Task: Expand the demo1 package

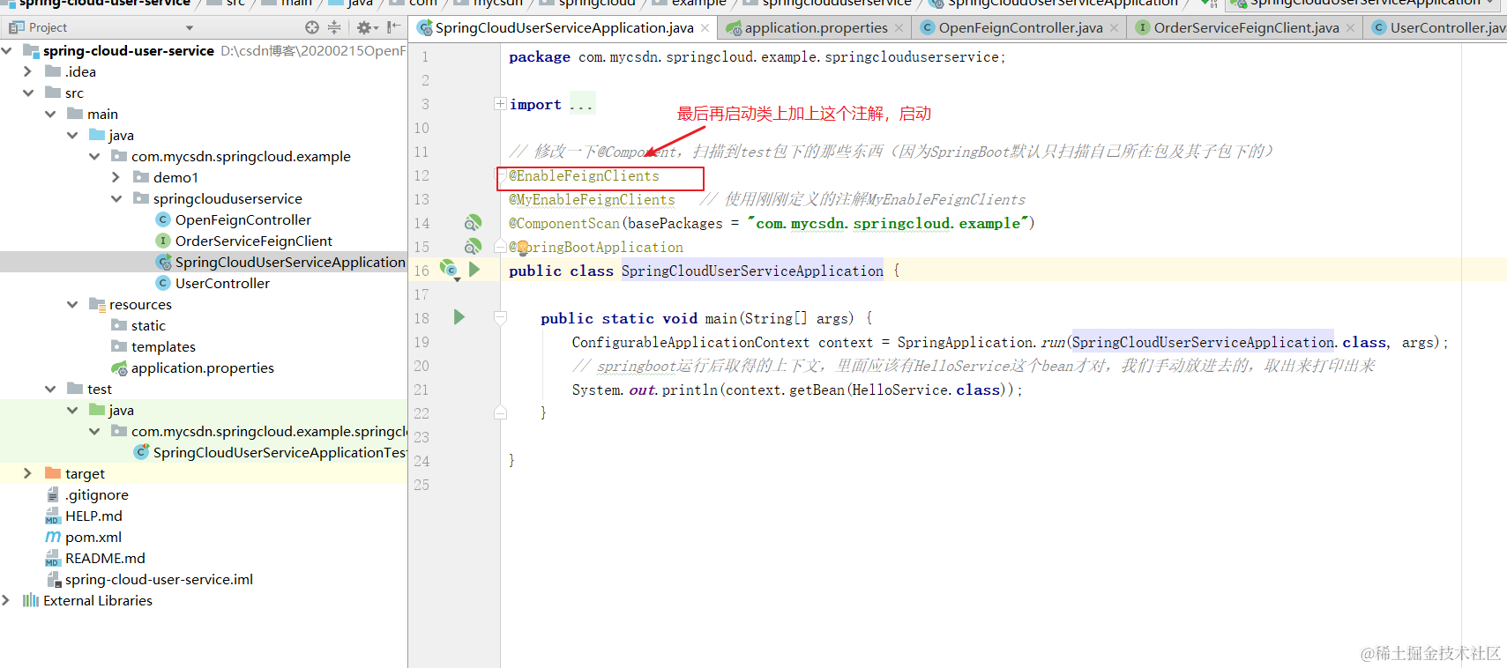Action: click(x=116, y=177)
